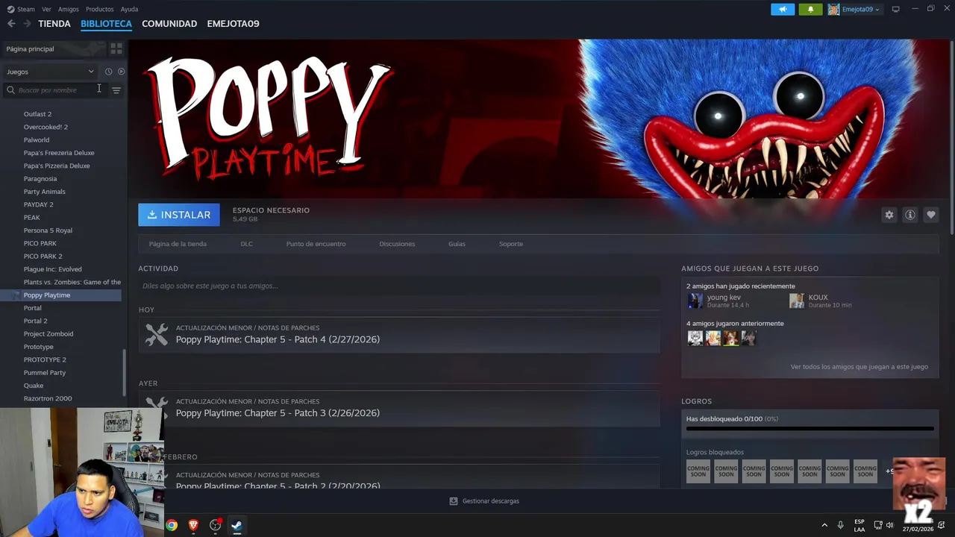Open Gestionar descargas at the bottom

tap(490, 501)
